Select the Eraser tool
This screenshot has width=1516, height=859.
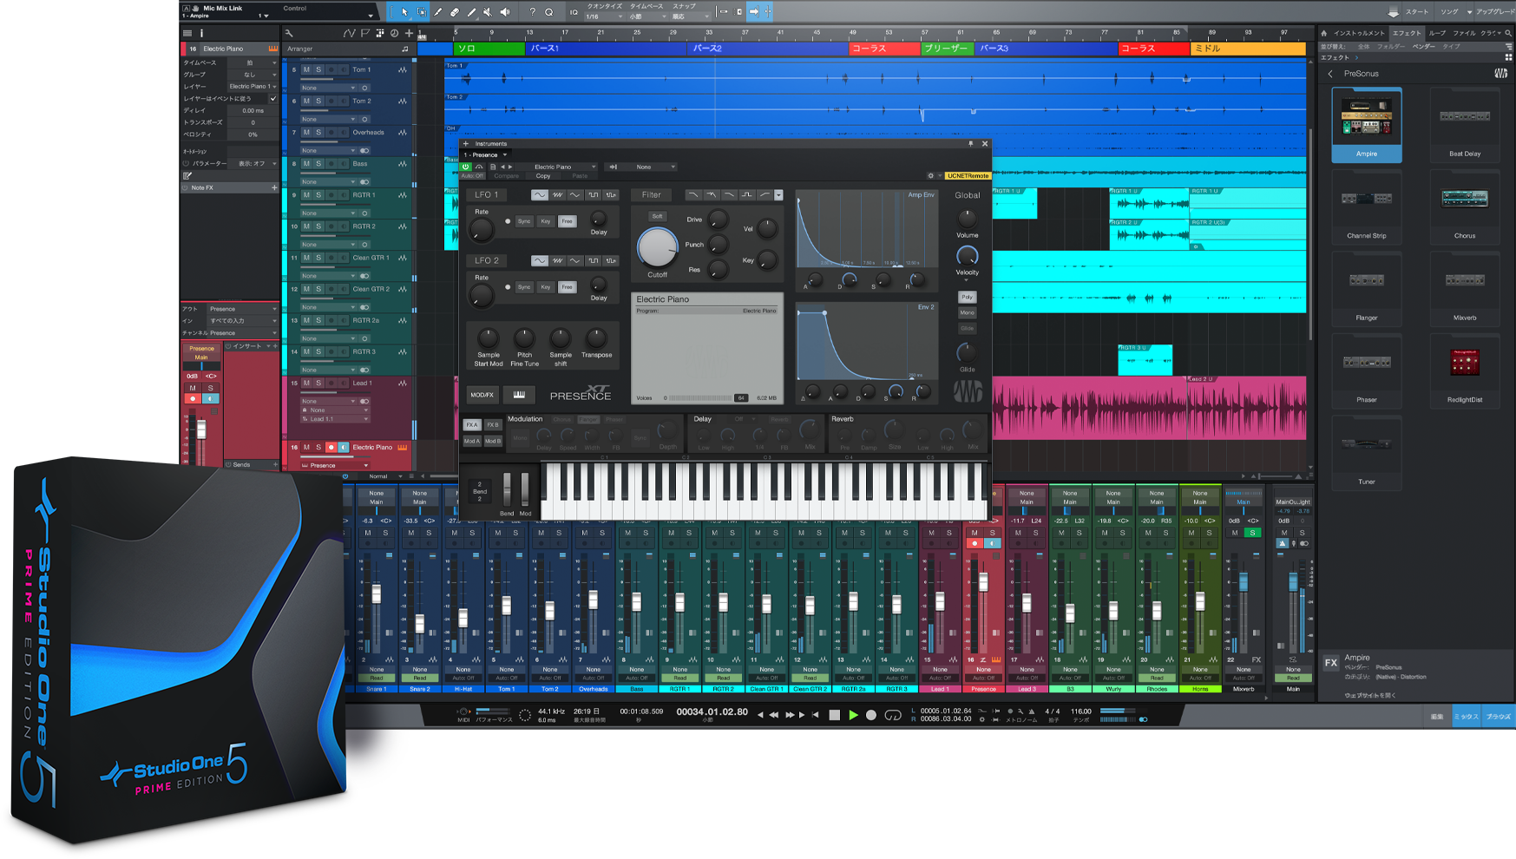click(455, 12)
